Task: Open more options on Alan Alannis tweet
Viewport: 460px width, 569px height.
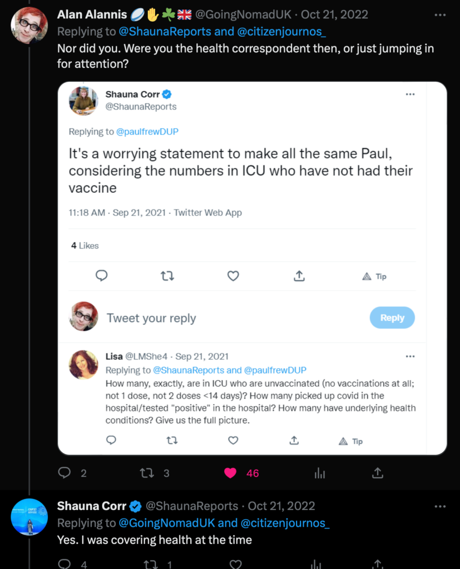Action: tap(440, 15)
